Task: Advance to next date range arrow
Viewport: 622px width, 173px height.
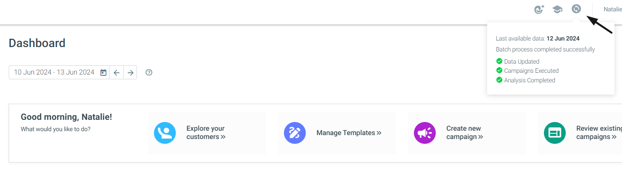Action: tap(130, 72)
